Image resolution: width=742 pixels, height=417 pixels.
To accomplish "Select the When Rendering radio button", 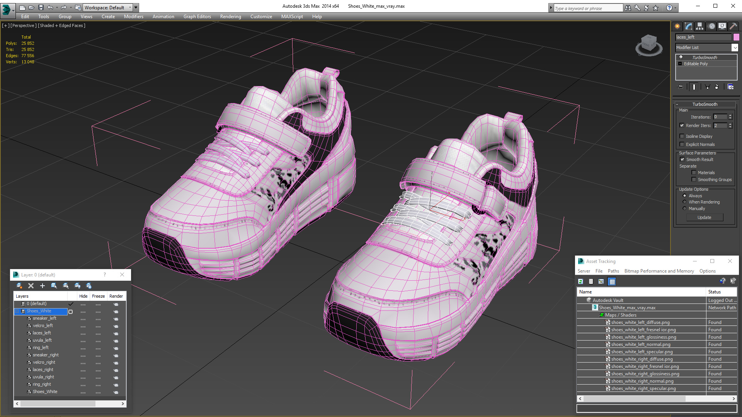I will (x=684, y=202).
